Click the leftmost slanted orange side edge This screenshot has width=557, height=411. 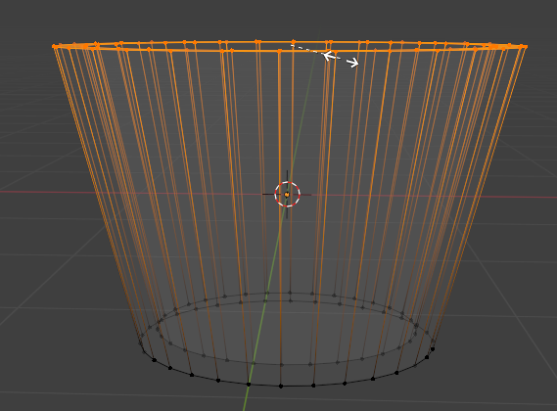pos(96,192)
